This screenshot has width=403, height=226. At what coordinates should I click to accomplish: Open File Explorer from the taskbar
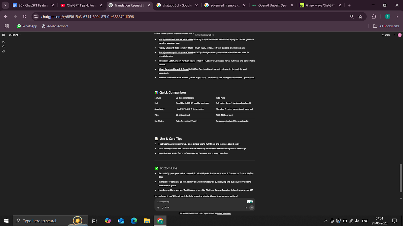tap(147, 221)
